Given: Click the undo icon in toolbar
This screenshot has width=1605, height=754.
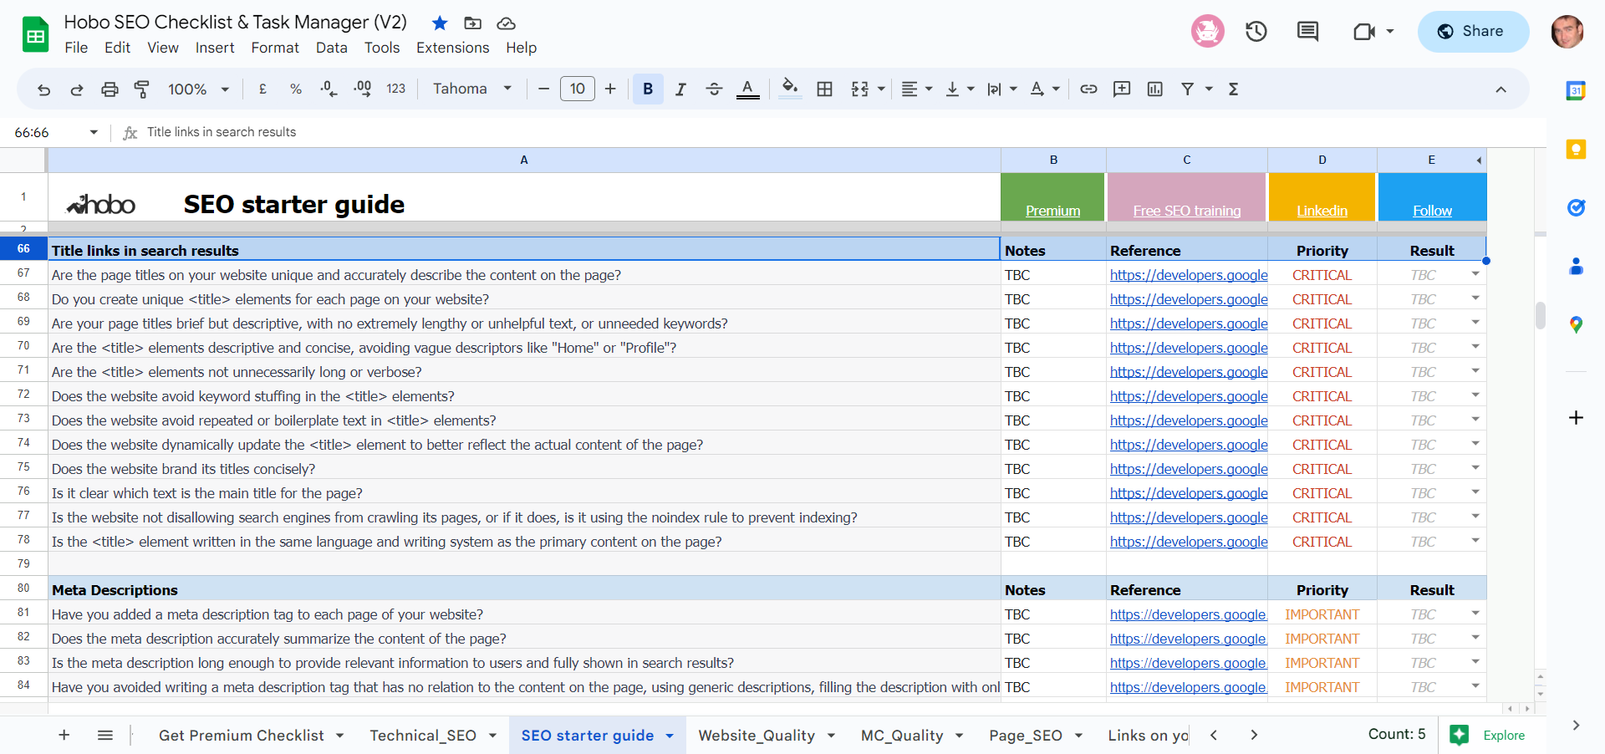Looking at the screenshot, I should (43, 89).
